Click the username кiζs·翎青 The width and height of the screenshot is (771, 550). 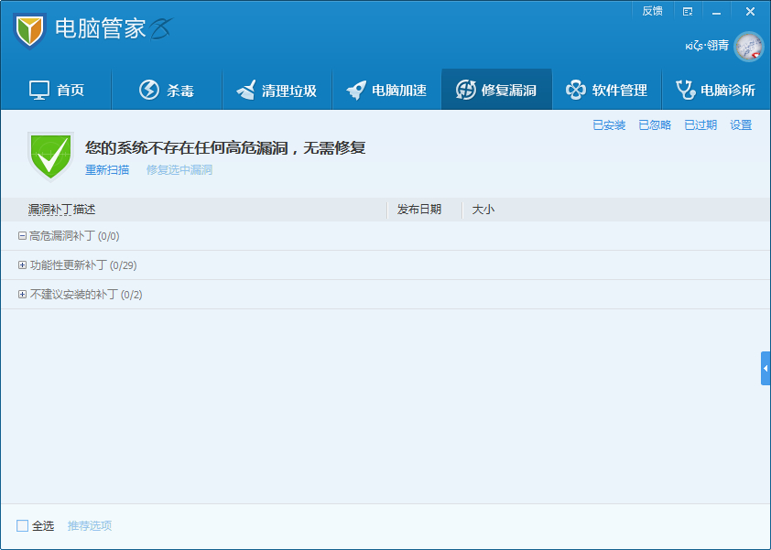[x=707, y=46]
